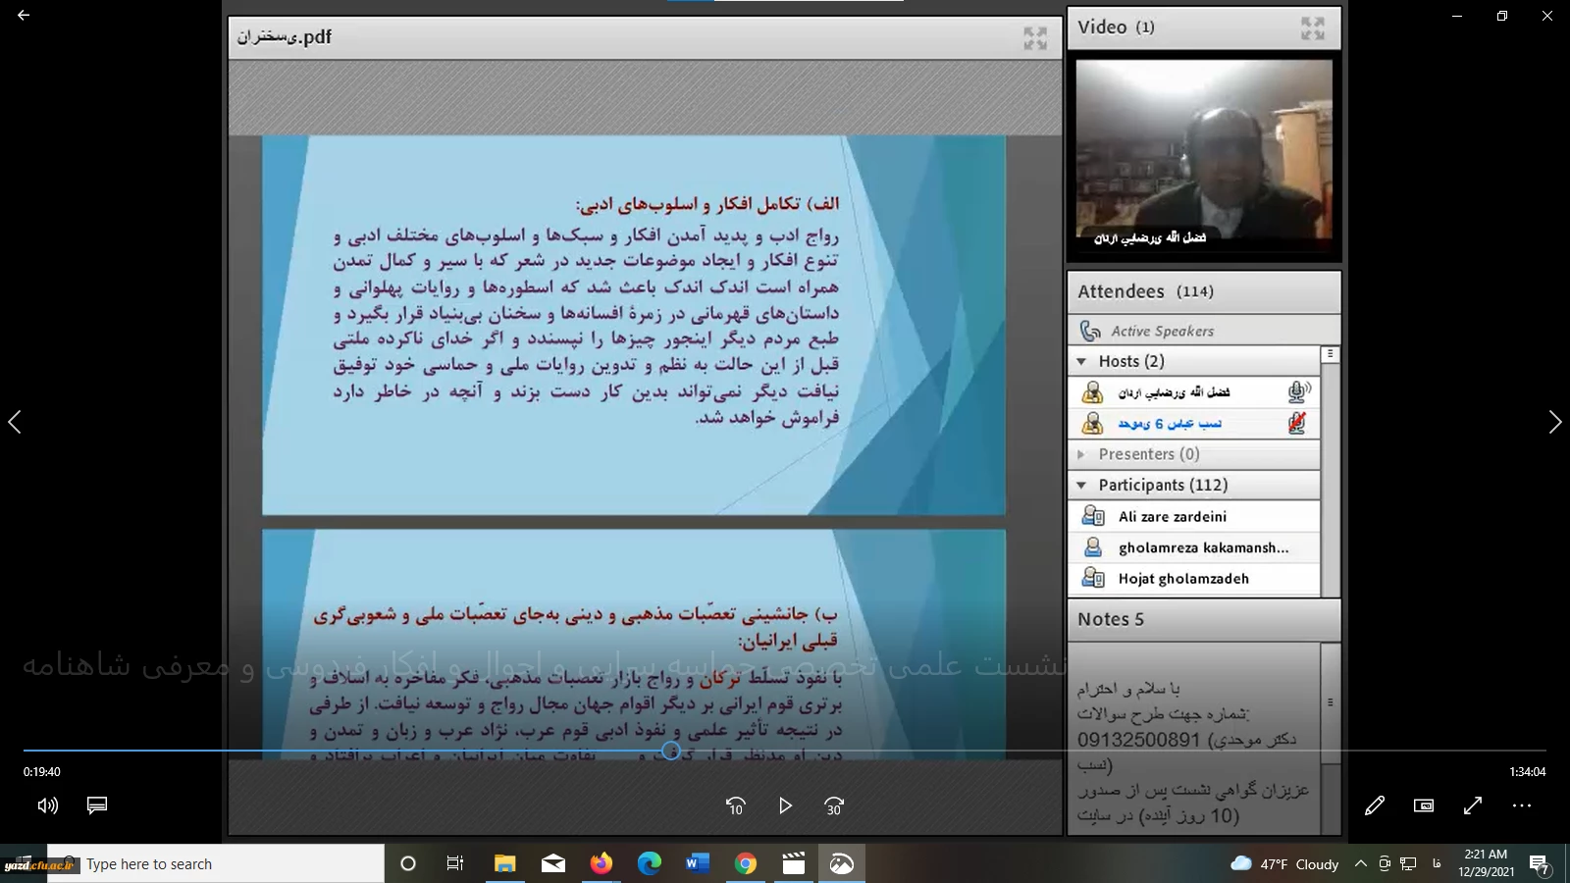This screenshot has height=883, width=1570.
Task: Open the mini view player icon
Action: coord(1424,805)
